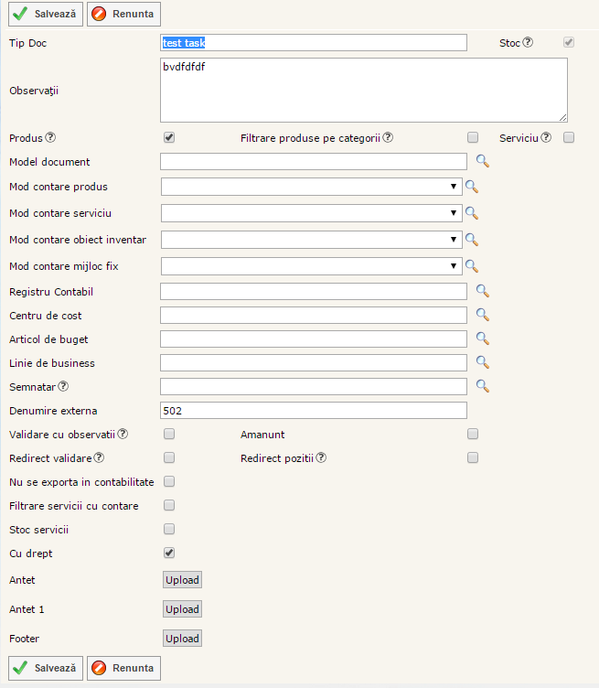Viewport: 599px width, 688px height.
Task: Click the search icon for Articol de buget
Action: point(482,339)
